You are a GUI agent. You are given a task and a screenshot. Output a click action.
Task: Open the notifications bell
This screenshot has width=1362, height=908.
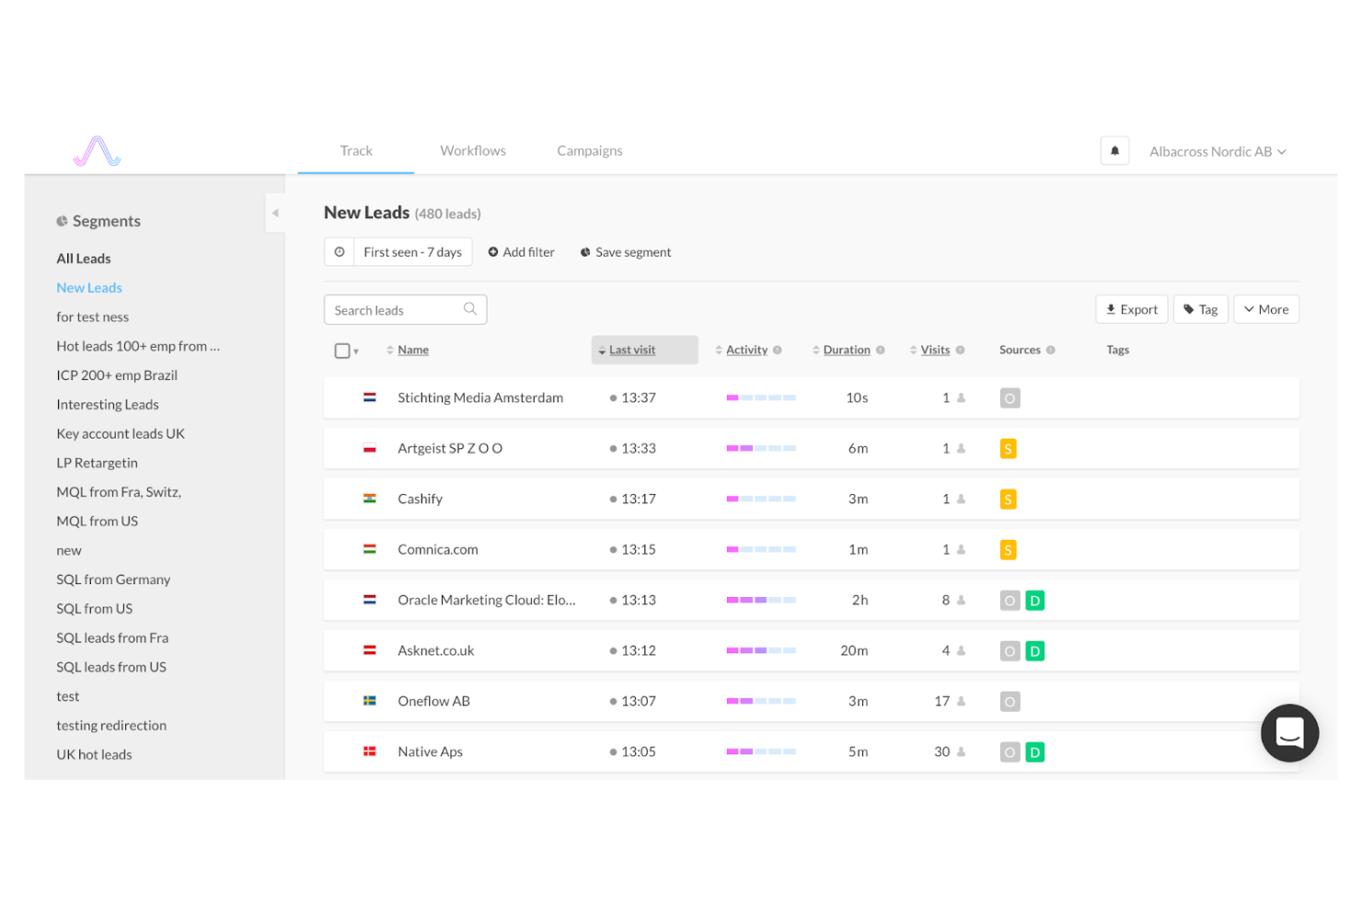click(1114, 151)
